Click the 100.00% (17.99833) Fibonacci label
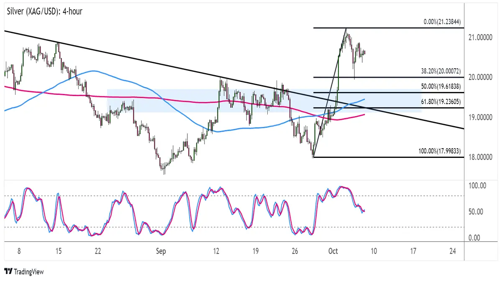Screen dimensions: 502x282 [439, 151]
